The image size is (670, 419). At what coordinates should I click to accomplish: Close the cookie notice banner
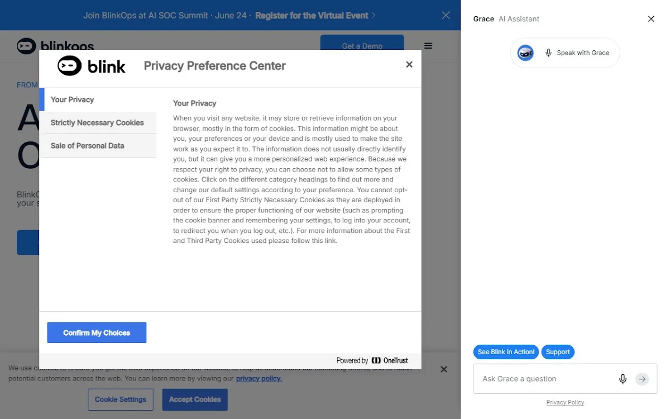[x=444, y=369]
